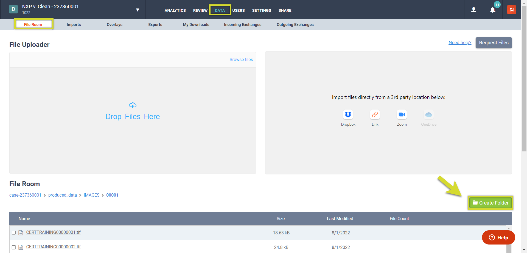Image resolution: width=527 pixels, height=253 pixels.
Task: Switch to Outgoing Exchanges tab
Action: [x=295, y=25]
